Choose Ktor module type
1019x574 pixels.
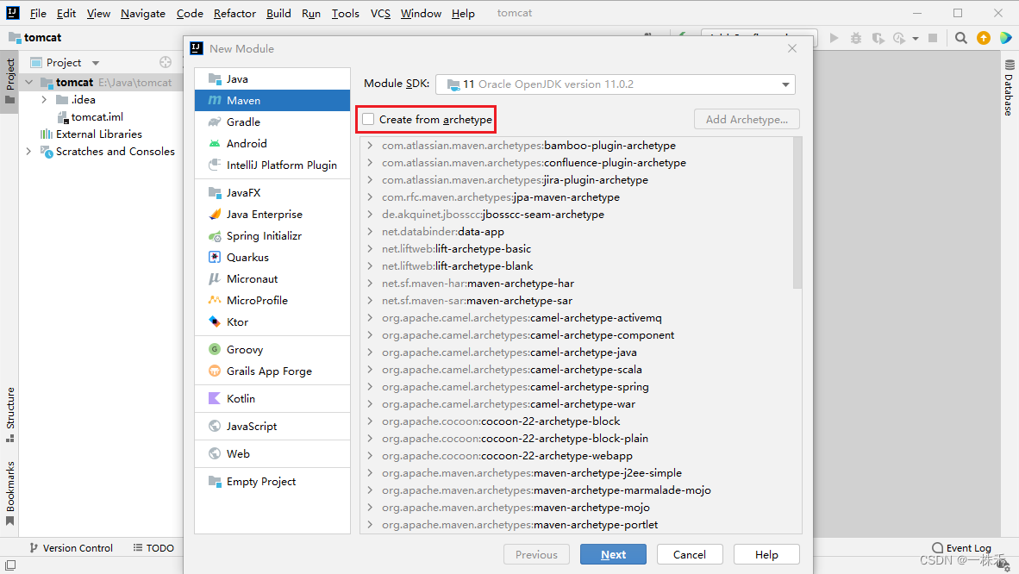pyautogui.click(x=272, y=321)
